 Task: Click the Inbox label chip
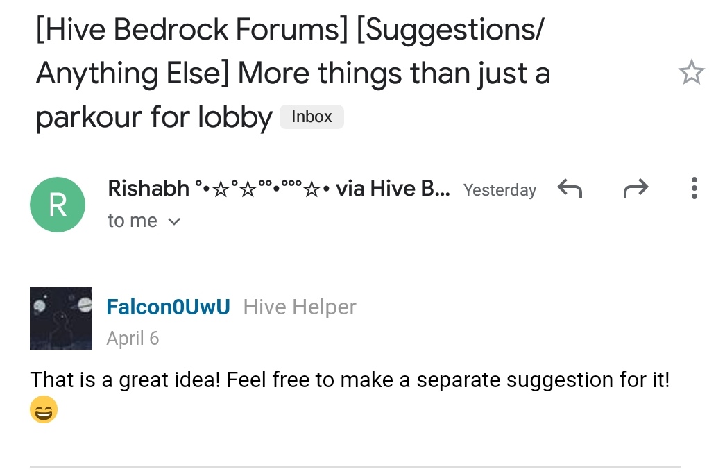[312, 117]
